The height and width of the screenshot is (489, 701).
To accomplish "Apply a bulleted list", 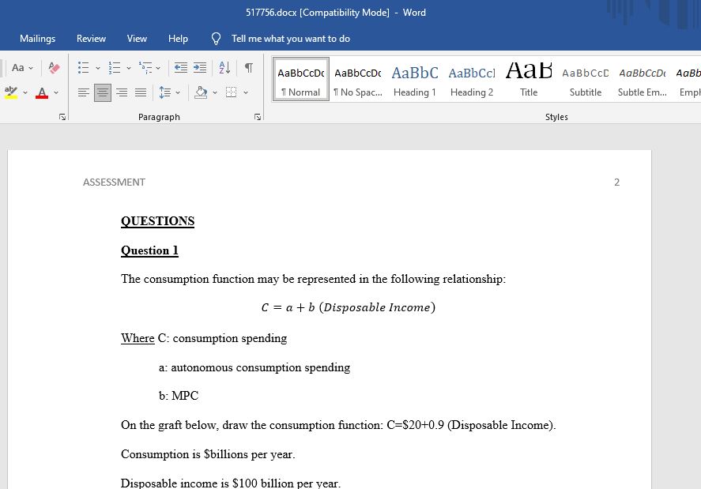I will (84, 68).
